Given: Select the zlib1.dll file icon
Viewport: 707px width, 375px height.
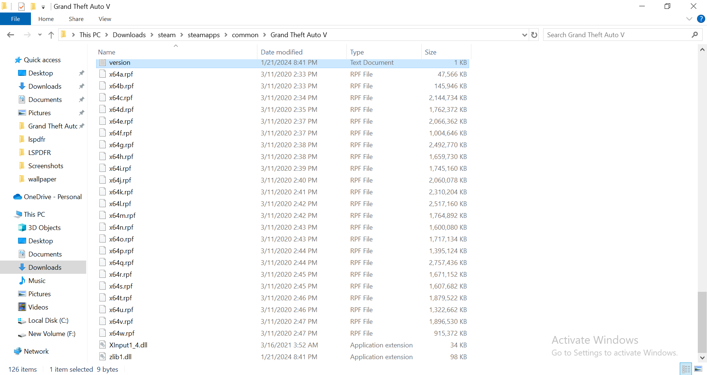Looking at the screenshot, I should tap(103, 357).
